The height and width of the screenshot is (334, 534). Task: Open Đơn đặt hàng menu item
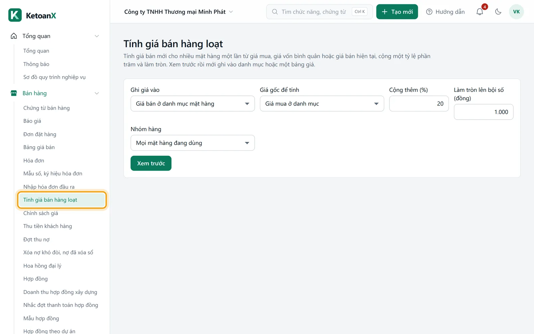(40, 134)
